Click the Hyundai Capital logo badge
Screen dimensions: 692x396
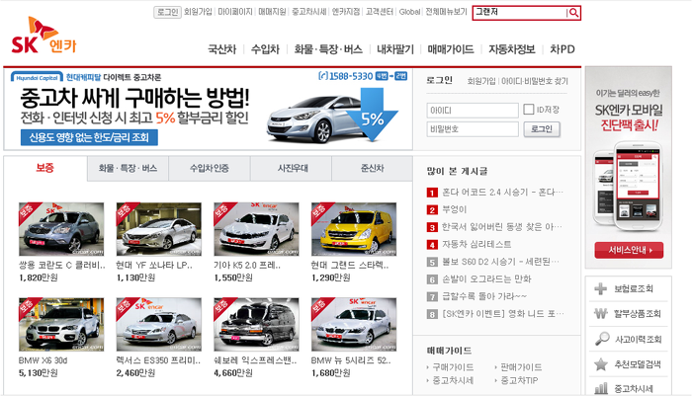[37, 78]
